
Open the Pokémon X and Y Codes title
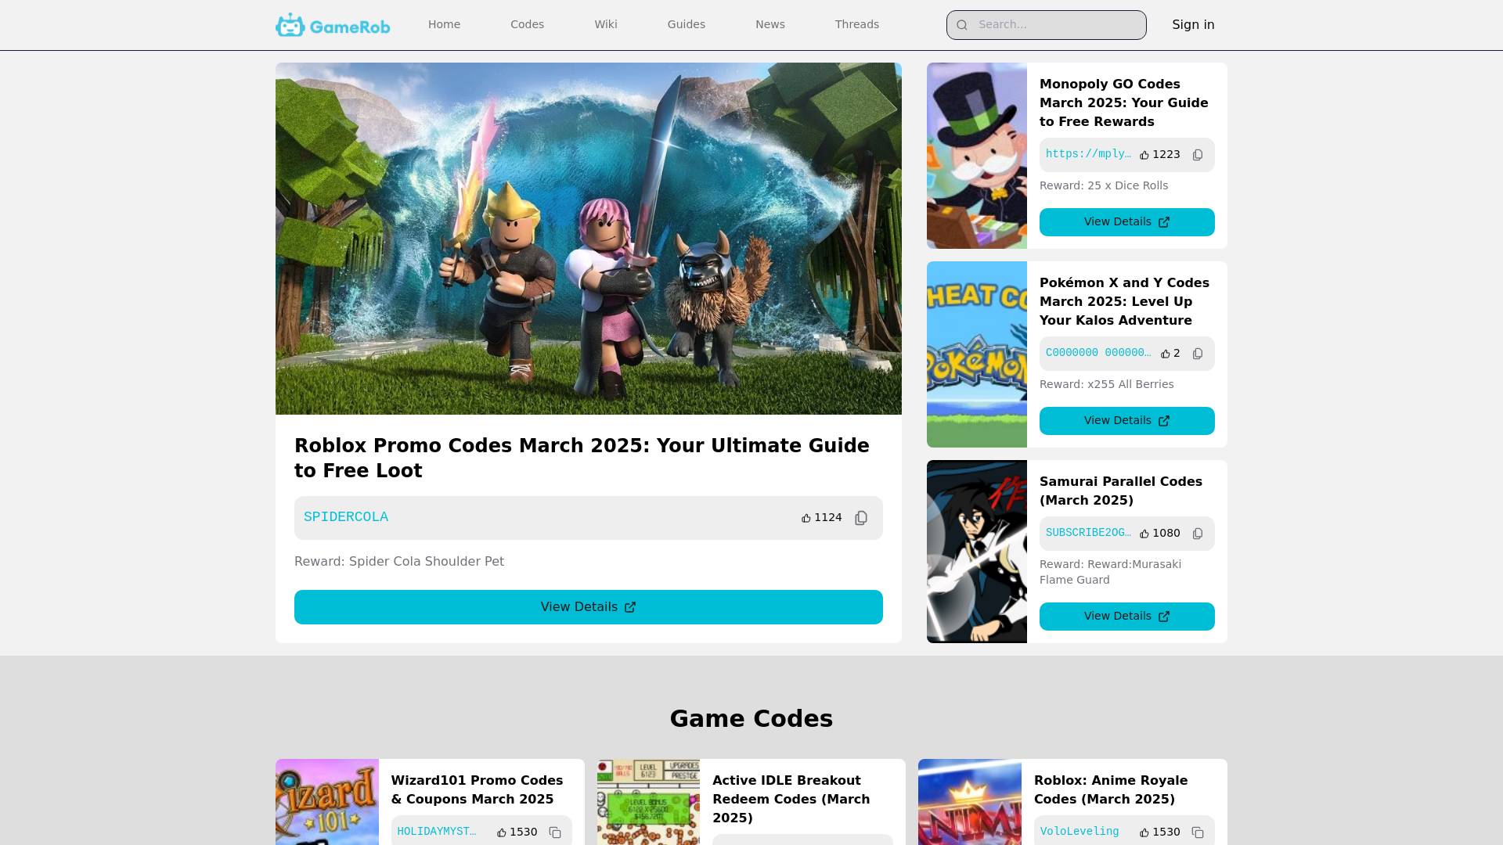point(1124,302)
